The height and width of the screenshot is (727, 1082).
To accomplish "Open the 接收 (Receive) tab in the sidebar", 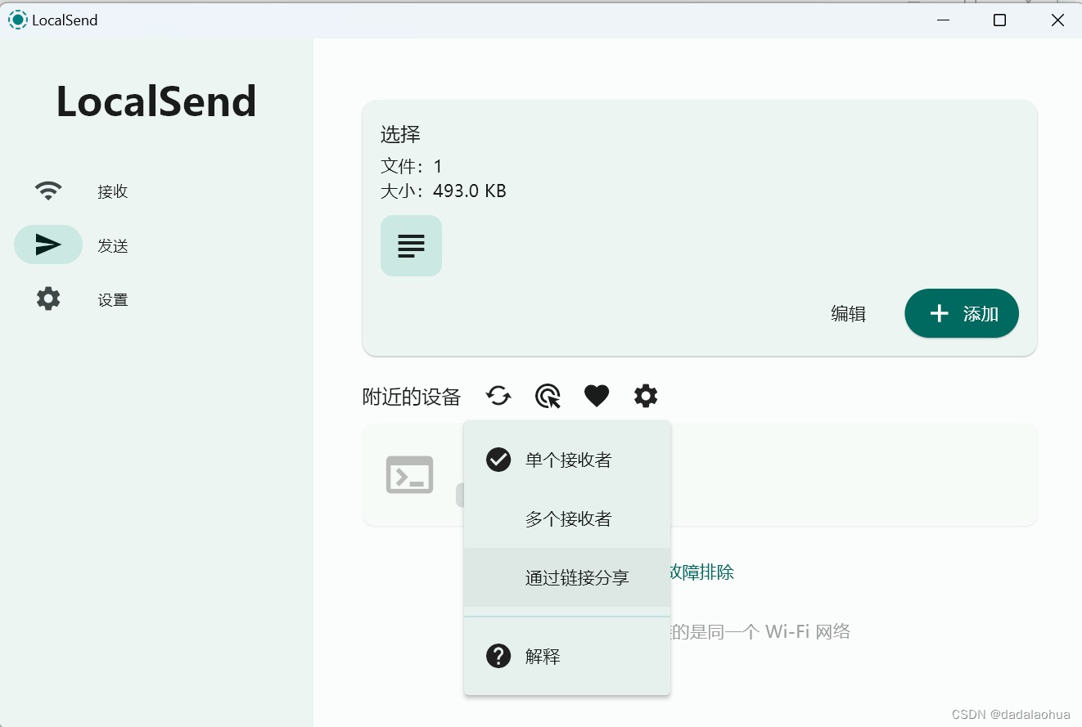I will click(x=113, y=191).
